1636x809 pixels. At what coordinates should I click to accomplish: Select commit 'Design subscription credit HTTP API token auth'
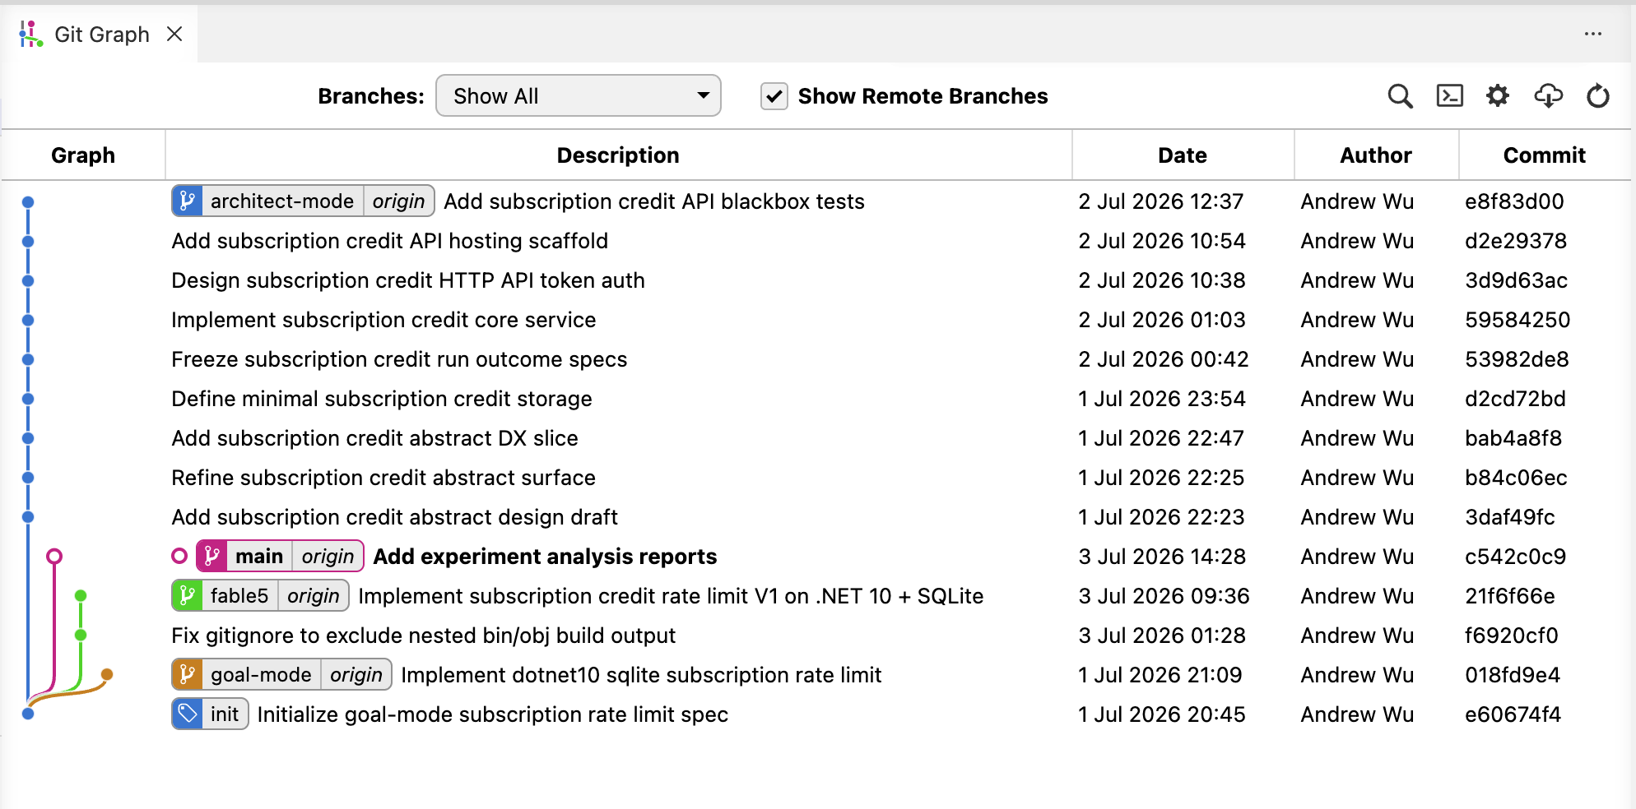[x=408, y=280]
